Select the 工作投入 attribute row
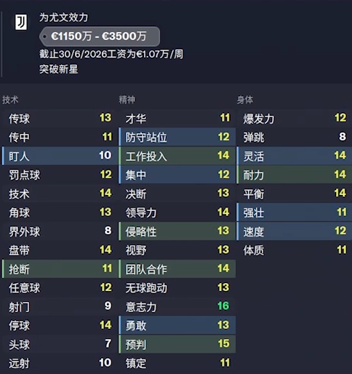 (177, 156)
